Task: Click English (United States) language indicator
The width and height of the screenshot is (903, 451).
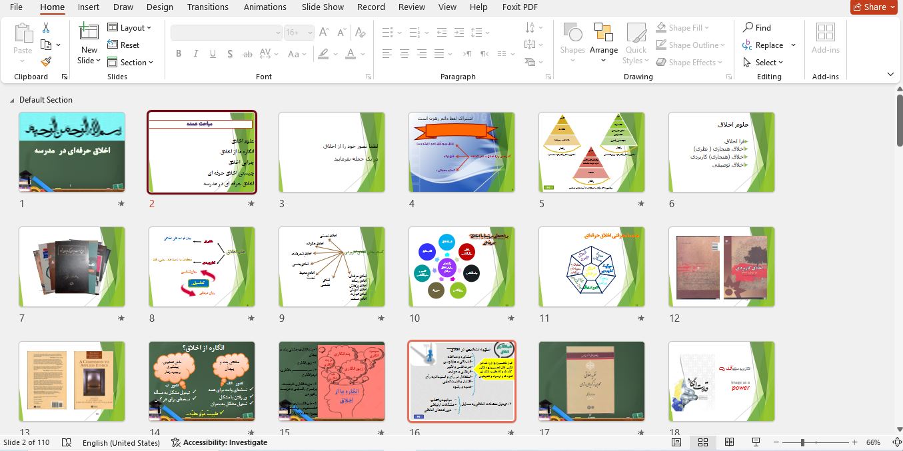Action: click(x=121, y=442)
